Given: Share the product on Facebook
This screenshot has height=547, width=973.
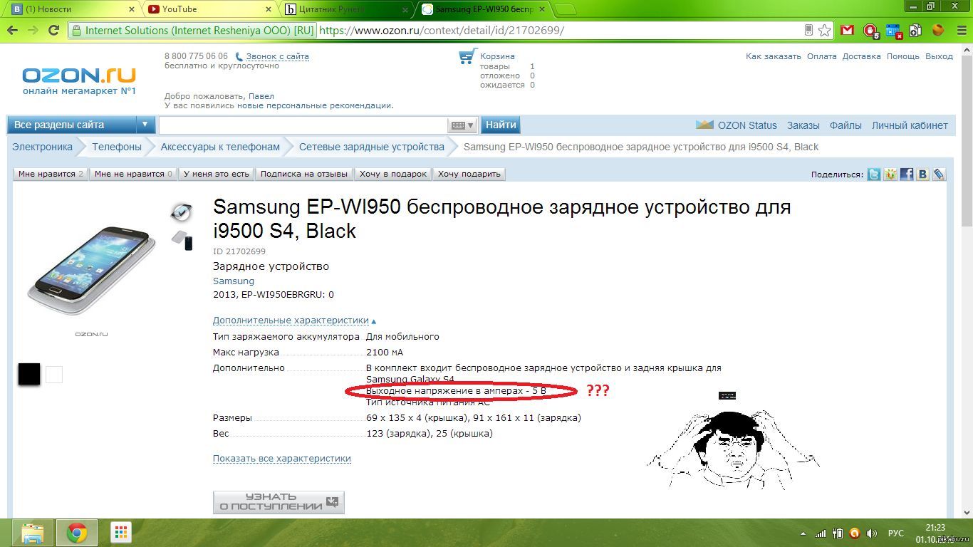Looking at the screenshot, I should 906,174.
